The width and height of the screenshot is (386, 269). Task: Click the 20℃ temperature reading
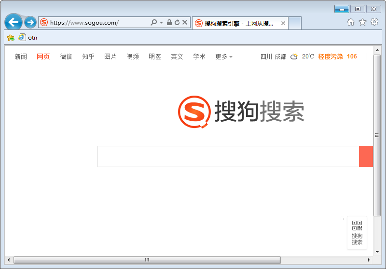[x=308, y=57]
